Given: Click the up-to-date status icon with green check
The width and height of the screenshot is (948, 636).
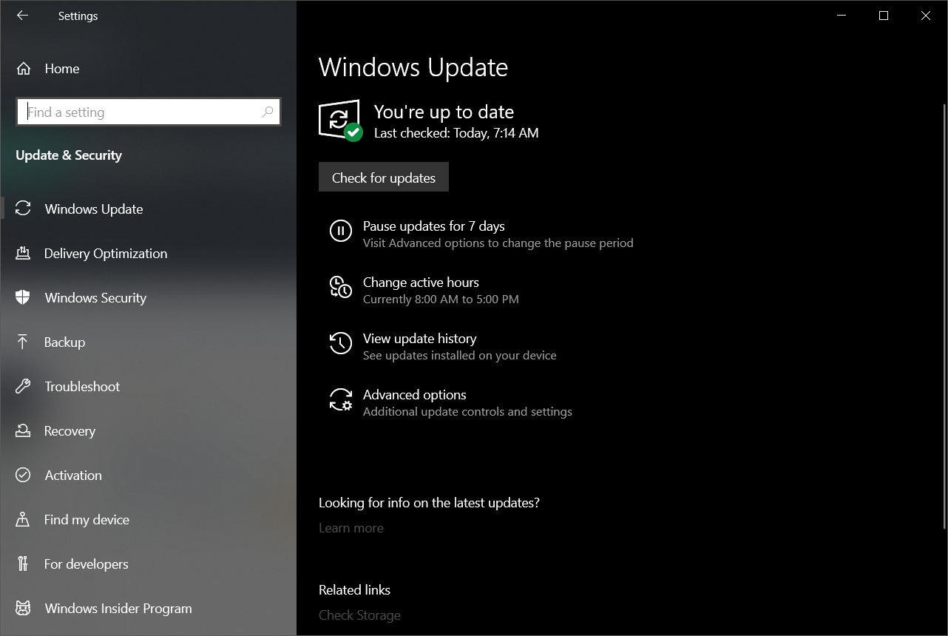Looking at the screenshot, I should coord(340,121).
